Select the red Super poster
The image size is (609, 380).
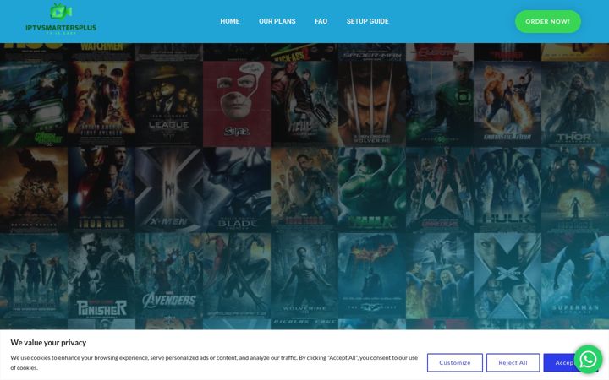(x=237, y=104)
